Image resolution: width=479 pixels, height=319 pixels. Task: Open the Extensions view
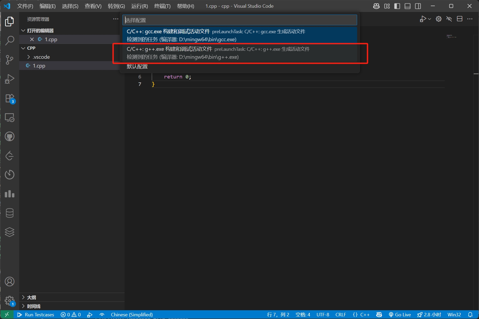coord(10,98)
